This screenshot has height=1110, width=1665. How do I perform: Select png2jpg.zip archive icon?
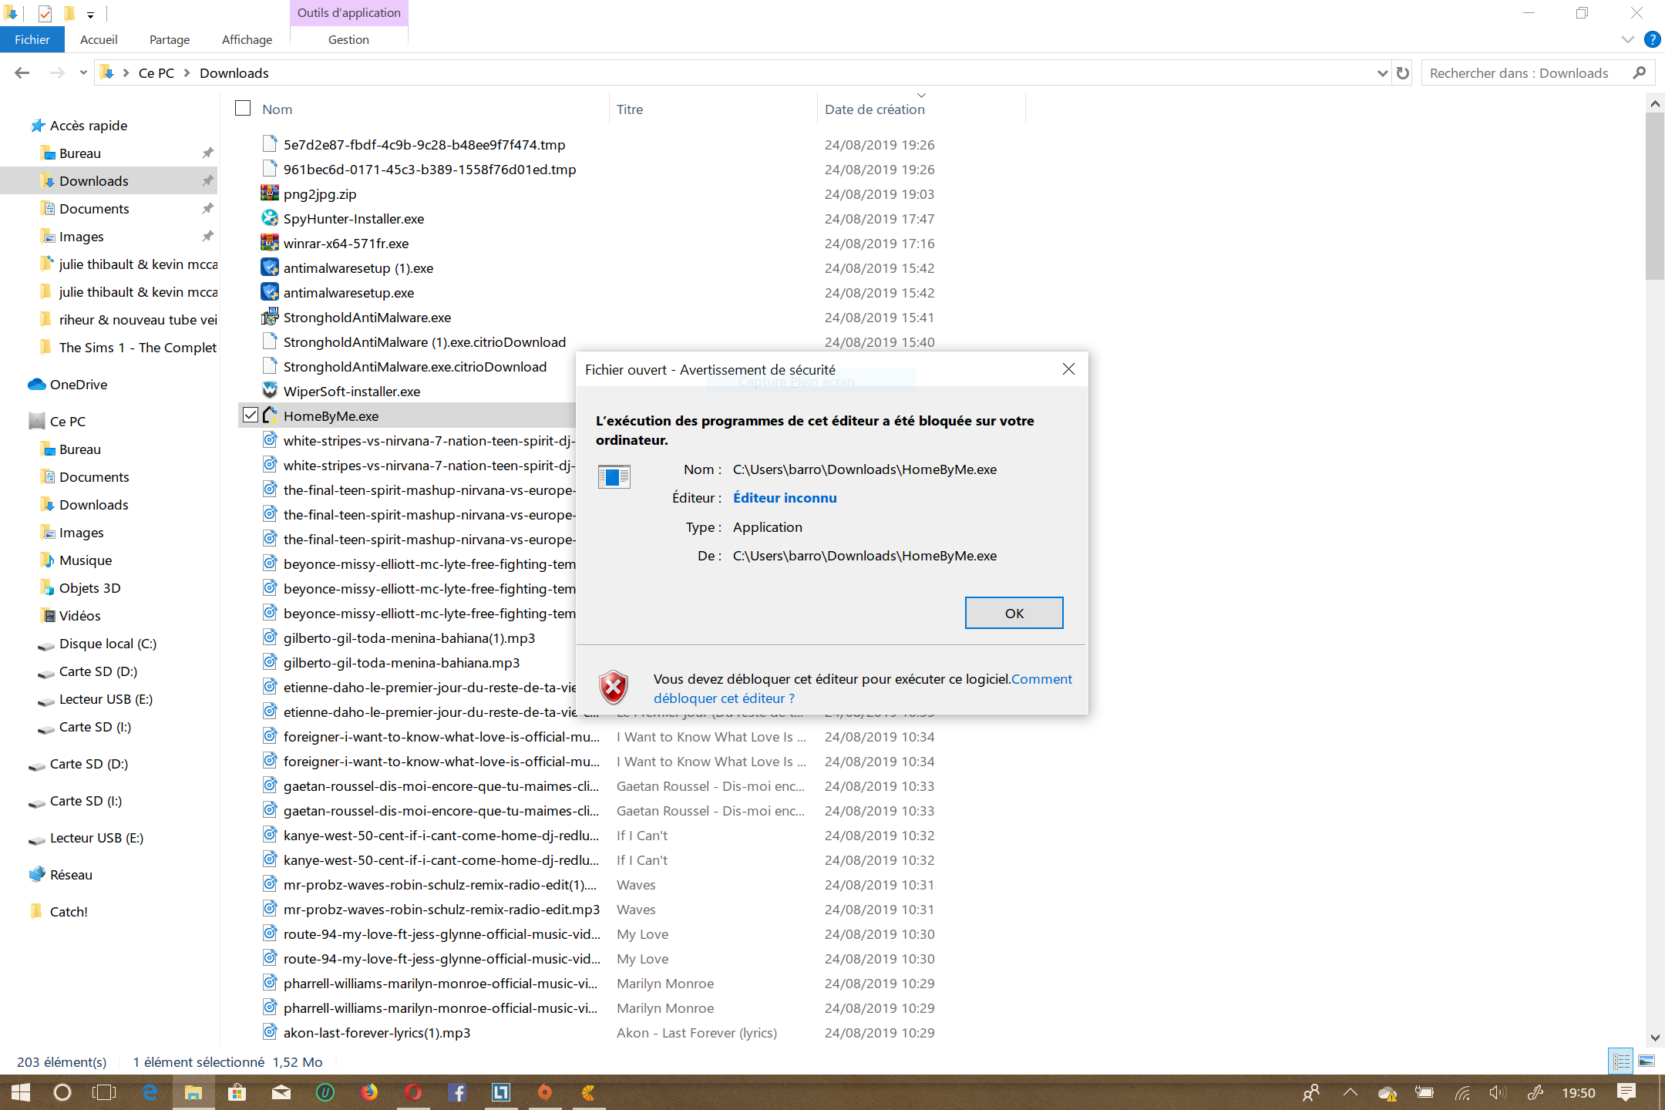[269, 193]
